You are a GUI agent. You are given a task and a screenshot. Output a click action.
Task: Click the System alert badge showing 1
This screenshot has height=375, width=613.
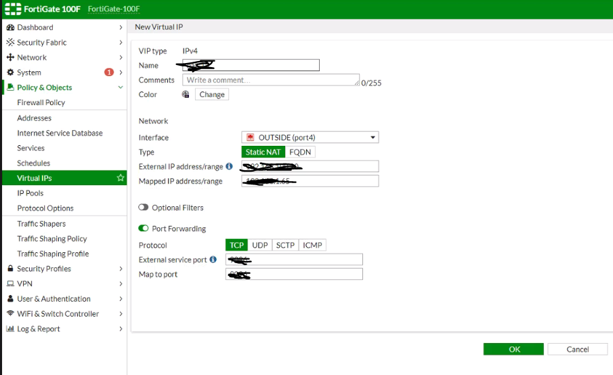tap(108, 73)
